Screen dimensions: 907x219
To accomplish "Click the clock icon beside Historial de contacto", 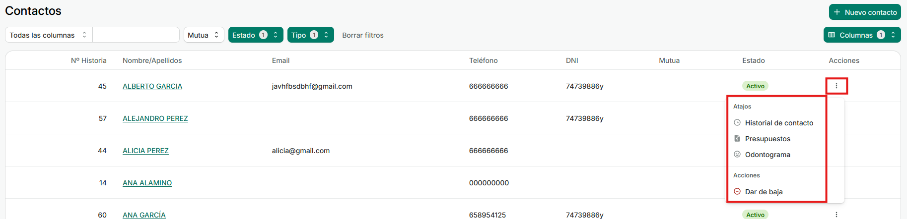I will click(737, 122).
